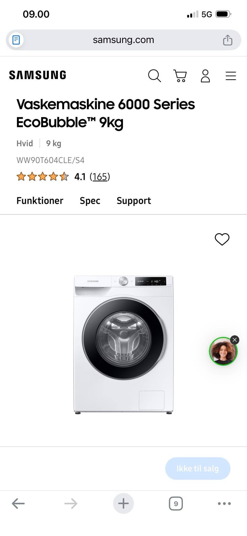This screenshot has width=247, height=536.
Task: Open the browser more options menu
Action: [x=224, y=503]
